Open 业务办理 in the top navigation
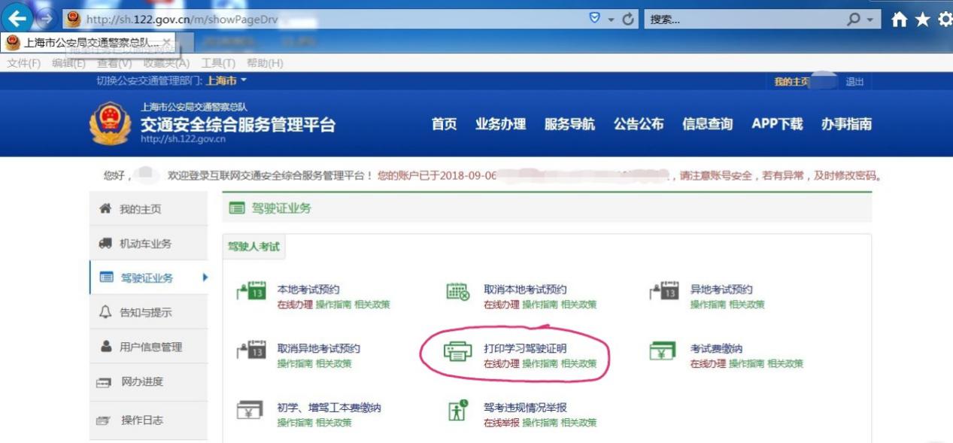Image resolution: width=953 pixels, height=443 pixels. [500, 124]
